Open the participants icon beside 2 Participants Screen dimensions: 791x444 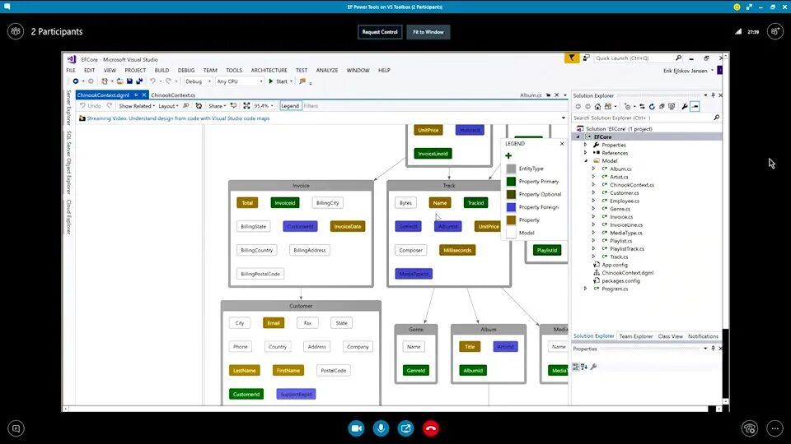(x=16, y=31)
